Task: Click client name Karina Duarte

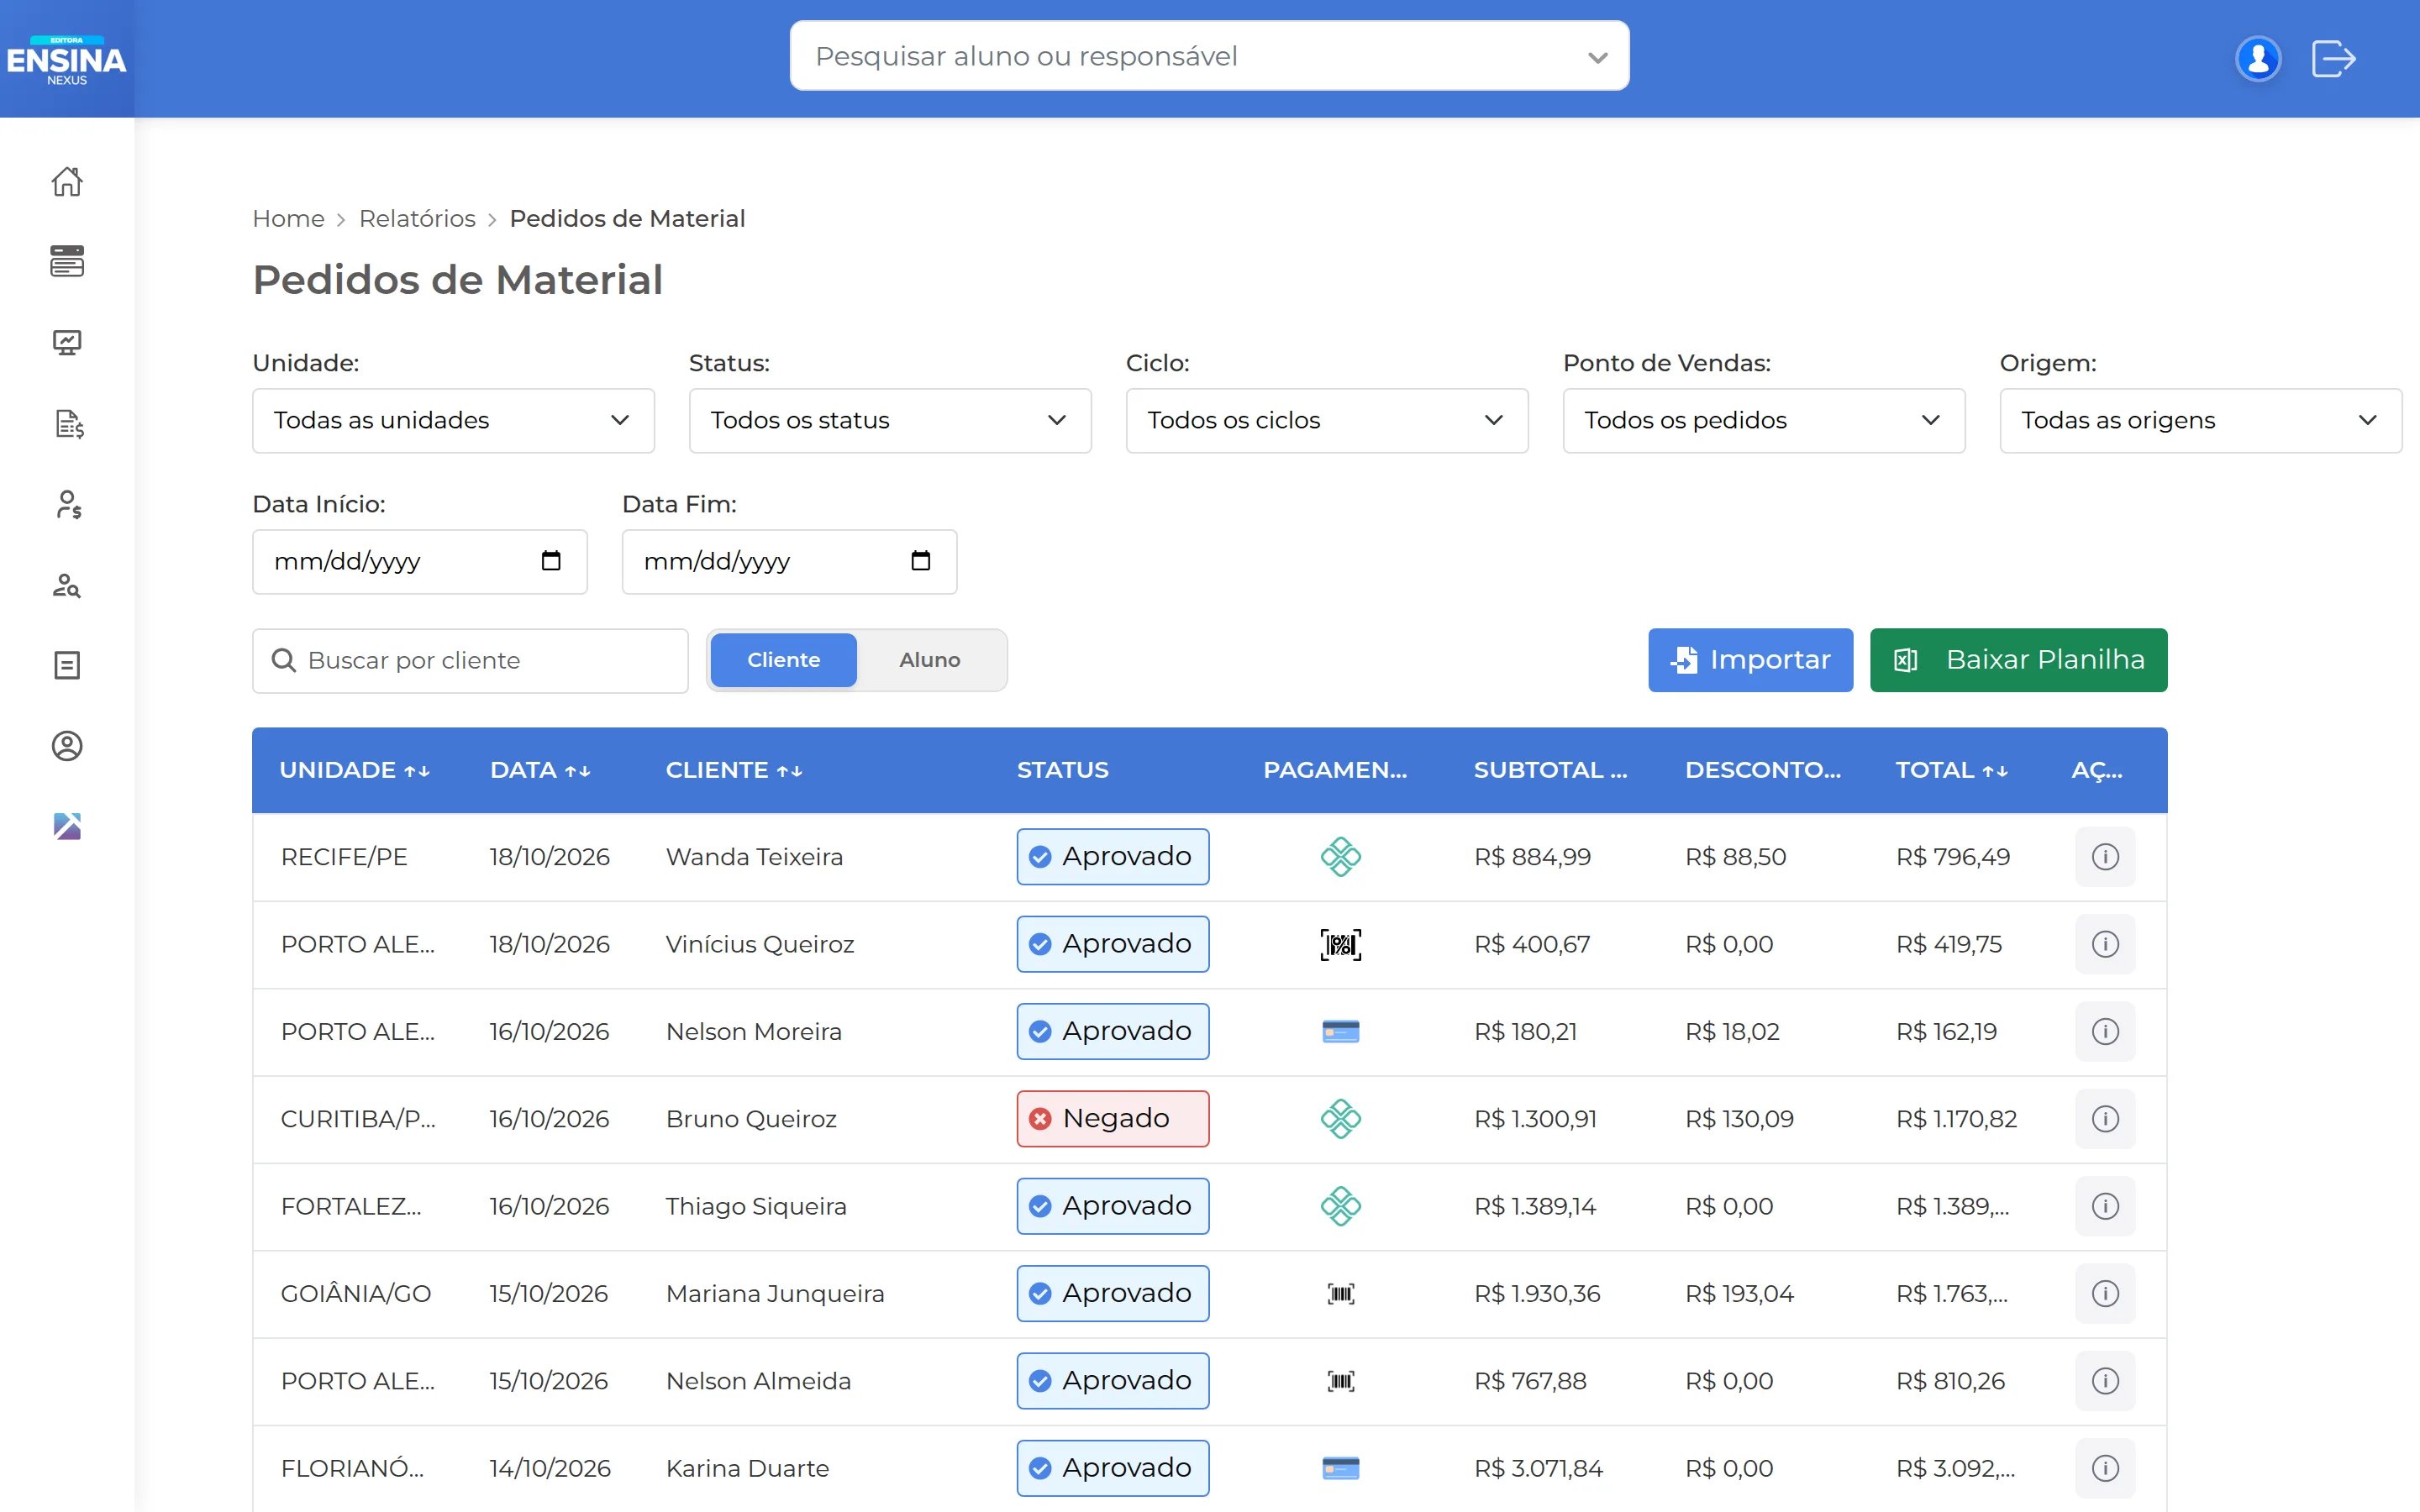Action: click(x=747, y=1468)
